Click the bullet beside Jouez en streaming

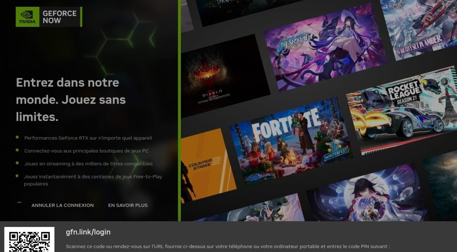18,163
